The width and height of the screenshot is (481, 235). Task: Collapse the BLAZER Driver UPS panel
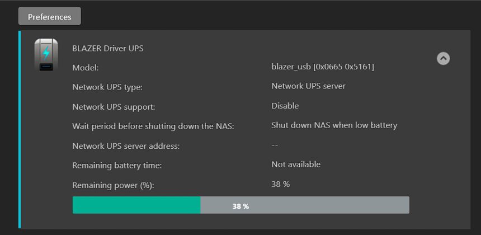443,58
